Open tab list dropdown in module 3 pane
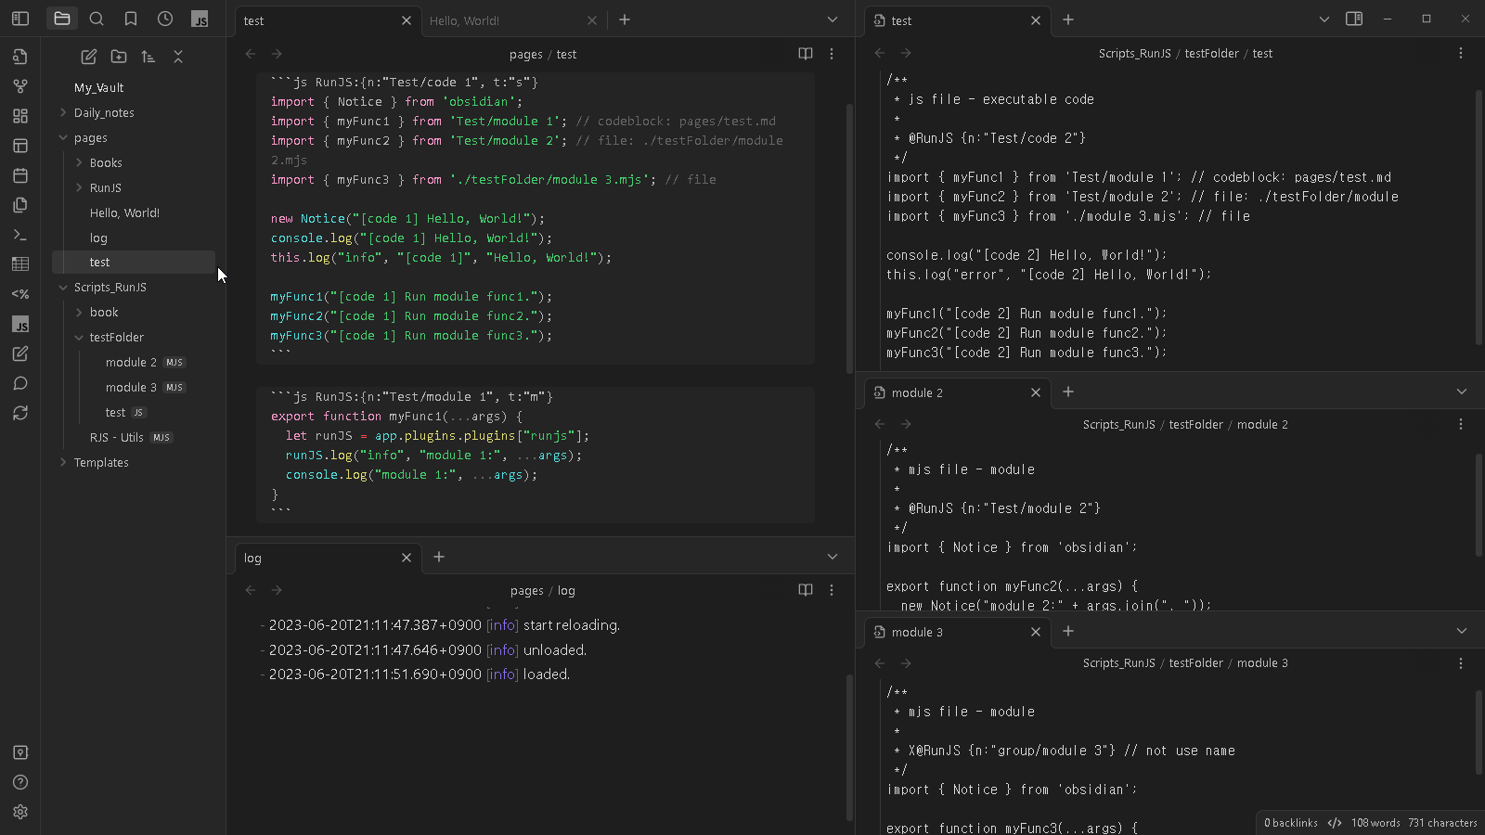1485x835 pixels. pyautogui.click(x=1462, y=631)
